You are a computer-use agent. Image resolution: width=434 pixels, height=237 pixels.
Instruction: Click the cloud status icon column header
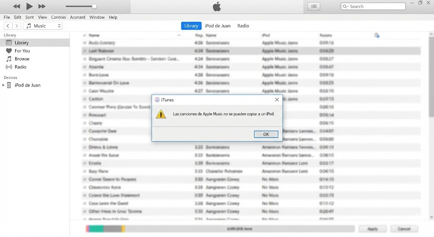pos(377,35)
